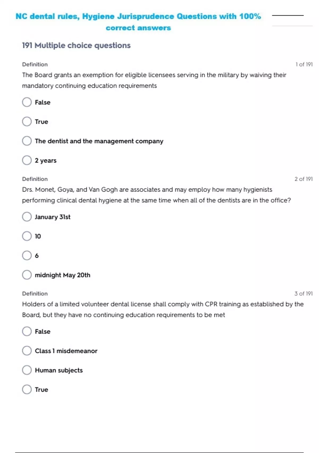Pick the 'midnight May 20th' option
319x453 pixels.
[x=27, y=275]
